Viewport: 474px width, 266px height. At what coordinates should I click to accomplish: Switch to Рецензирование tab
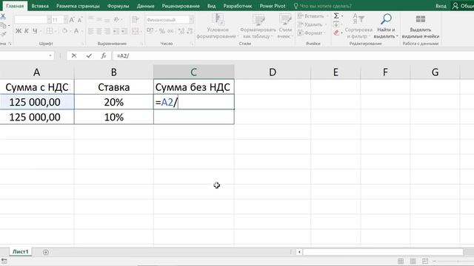(181, 6)
